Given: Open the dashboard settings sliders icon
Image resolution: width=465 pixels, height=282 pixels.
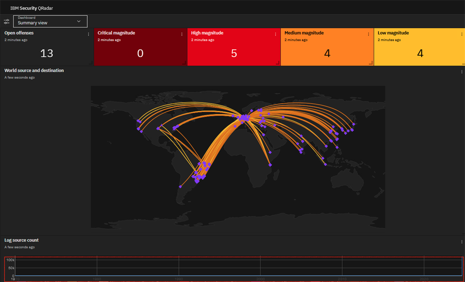Looking at the screenshot, I should [x=7, y=21].
